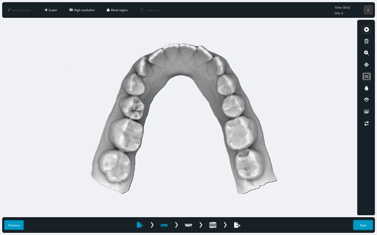Open the image gallery icon
Screen dimensions: 377x235
tap(366, 112)
